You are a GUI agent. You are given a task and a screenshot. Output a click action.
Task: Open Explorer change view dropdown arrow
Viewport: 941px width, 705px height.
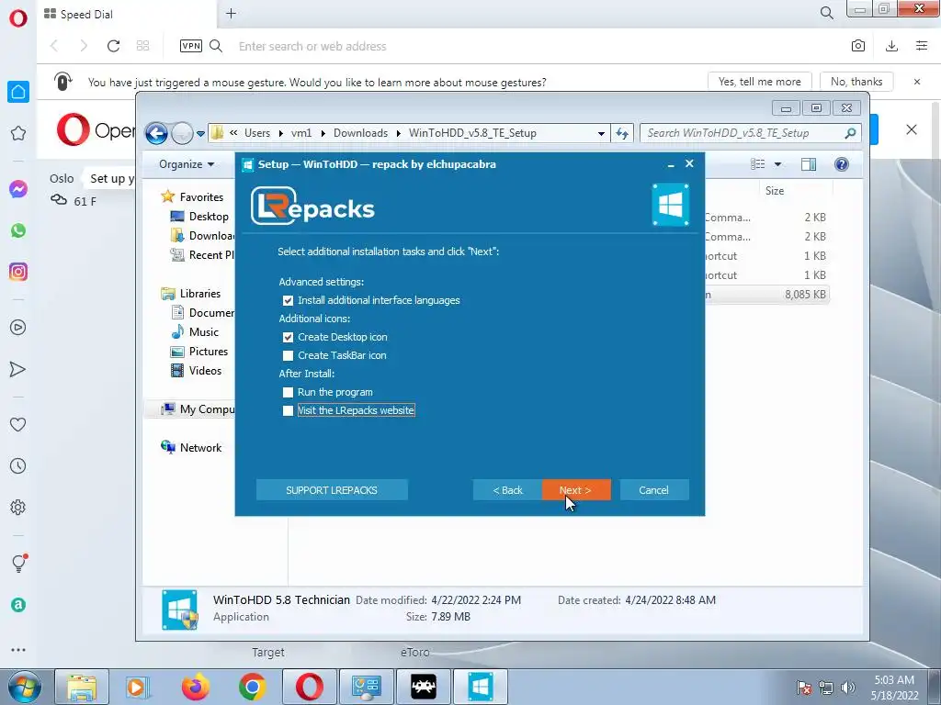[x=777, y=164]
